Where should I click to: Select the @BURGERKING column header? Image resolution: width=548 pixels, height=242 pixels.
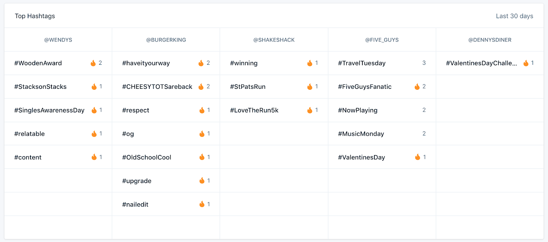click(166, 40)
